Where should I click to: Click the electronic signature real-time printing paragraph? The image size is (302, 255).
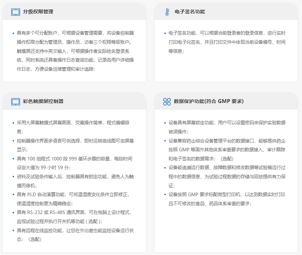pyautogui.click(x=227, y=42)
